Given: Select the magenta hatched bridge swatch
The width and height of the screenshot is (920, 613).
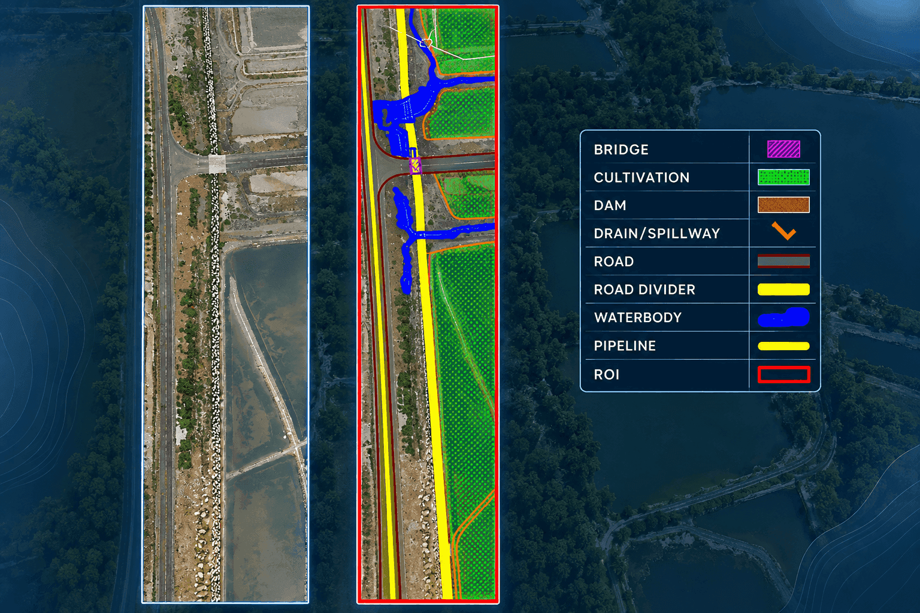Looking at the screenshot, I should pyautogui.click(x=783, y=149).
